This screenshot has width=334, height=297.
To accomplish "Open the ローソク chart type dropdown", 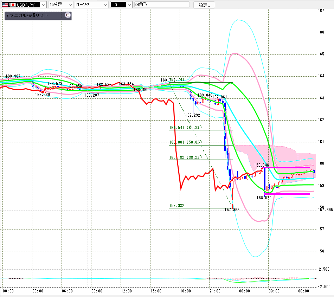I will click(x=92, y=5).
